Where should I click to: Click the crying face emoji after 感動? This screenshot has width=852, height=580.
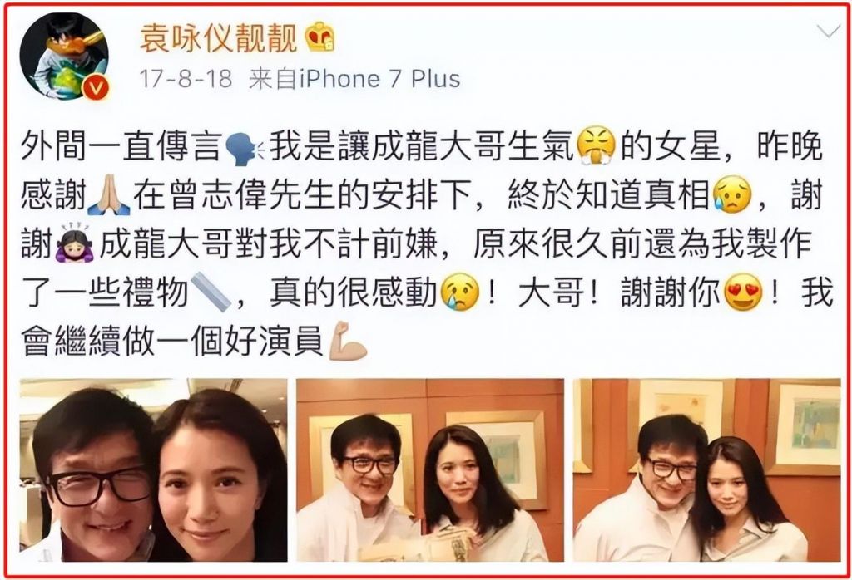pyautogui.click(x=460, y=292)
